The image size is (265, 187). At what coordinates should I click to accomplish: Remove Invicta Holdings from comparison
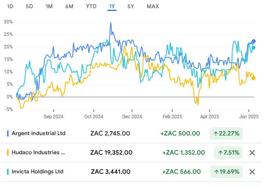point(252,172)
